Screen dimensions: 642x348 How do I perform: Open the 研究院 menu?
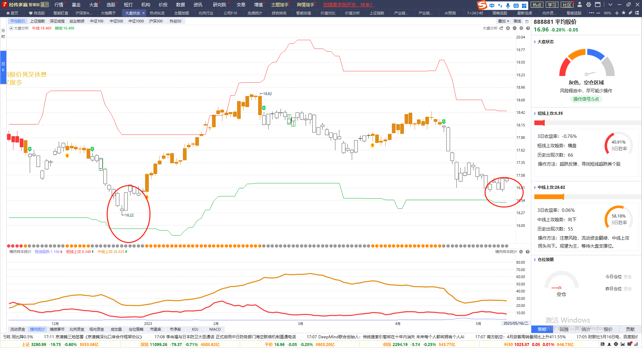[x=219, y=5]
